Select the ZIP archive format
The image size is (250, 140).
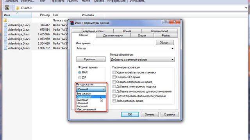[80, 77]
